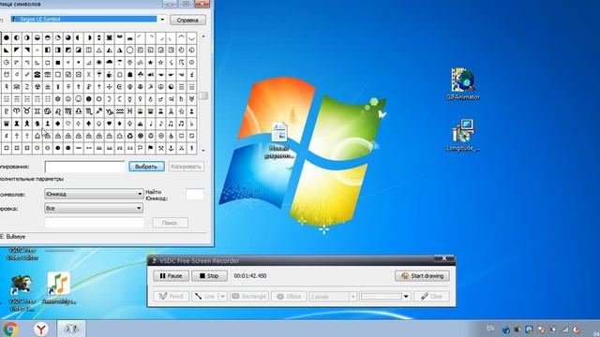This screenshot has height=337, width=600.
Task: Click the Выбрать select button
Action: [146, 167]
